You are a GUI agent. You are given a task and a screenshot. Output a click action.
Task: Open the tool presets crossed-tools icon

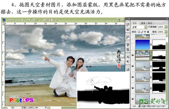pos(128,37)
